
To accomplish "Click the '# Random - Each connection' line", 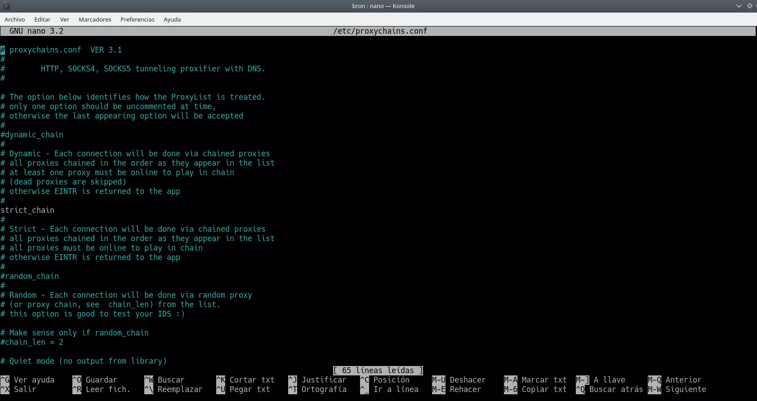I will (126, 295).
